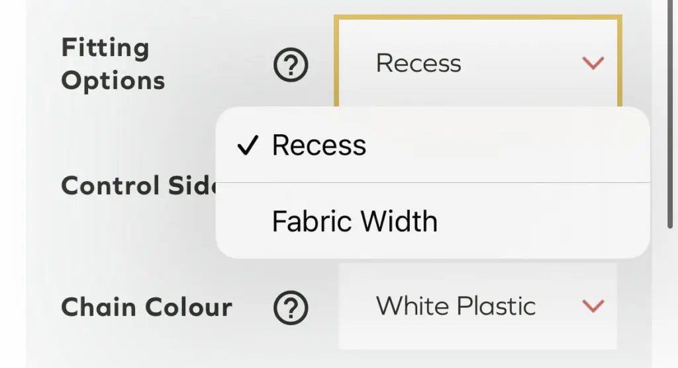Open the Fitting Options dropdown showing Recess
Screen dimensions: 678x368
(x=477, y=63)
